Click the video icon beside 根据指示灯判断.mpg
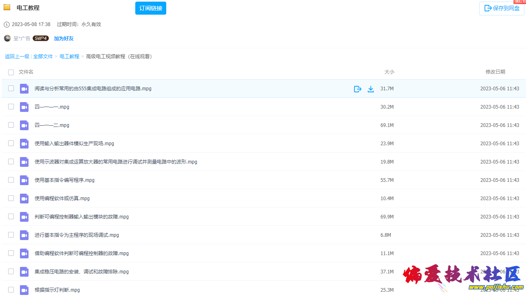The width and height of the screenshot is (526, 297). (24, 290)
